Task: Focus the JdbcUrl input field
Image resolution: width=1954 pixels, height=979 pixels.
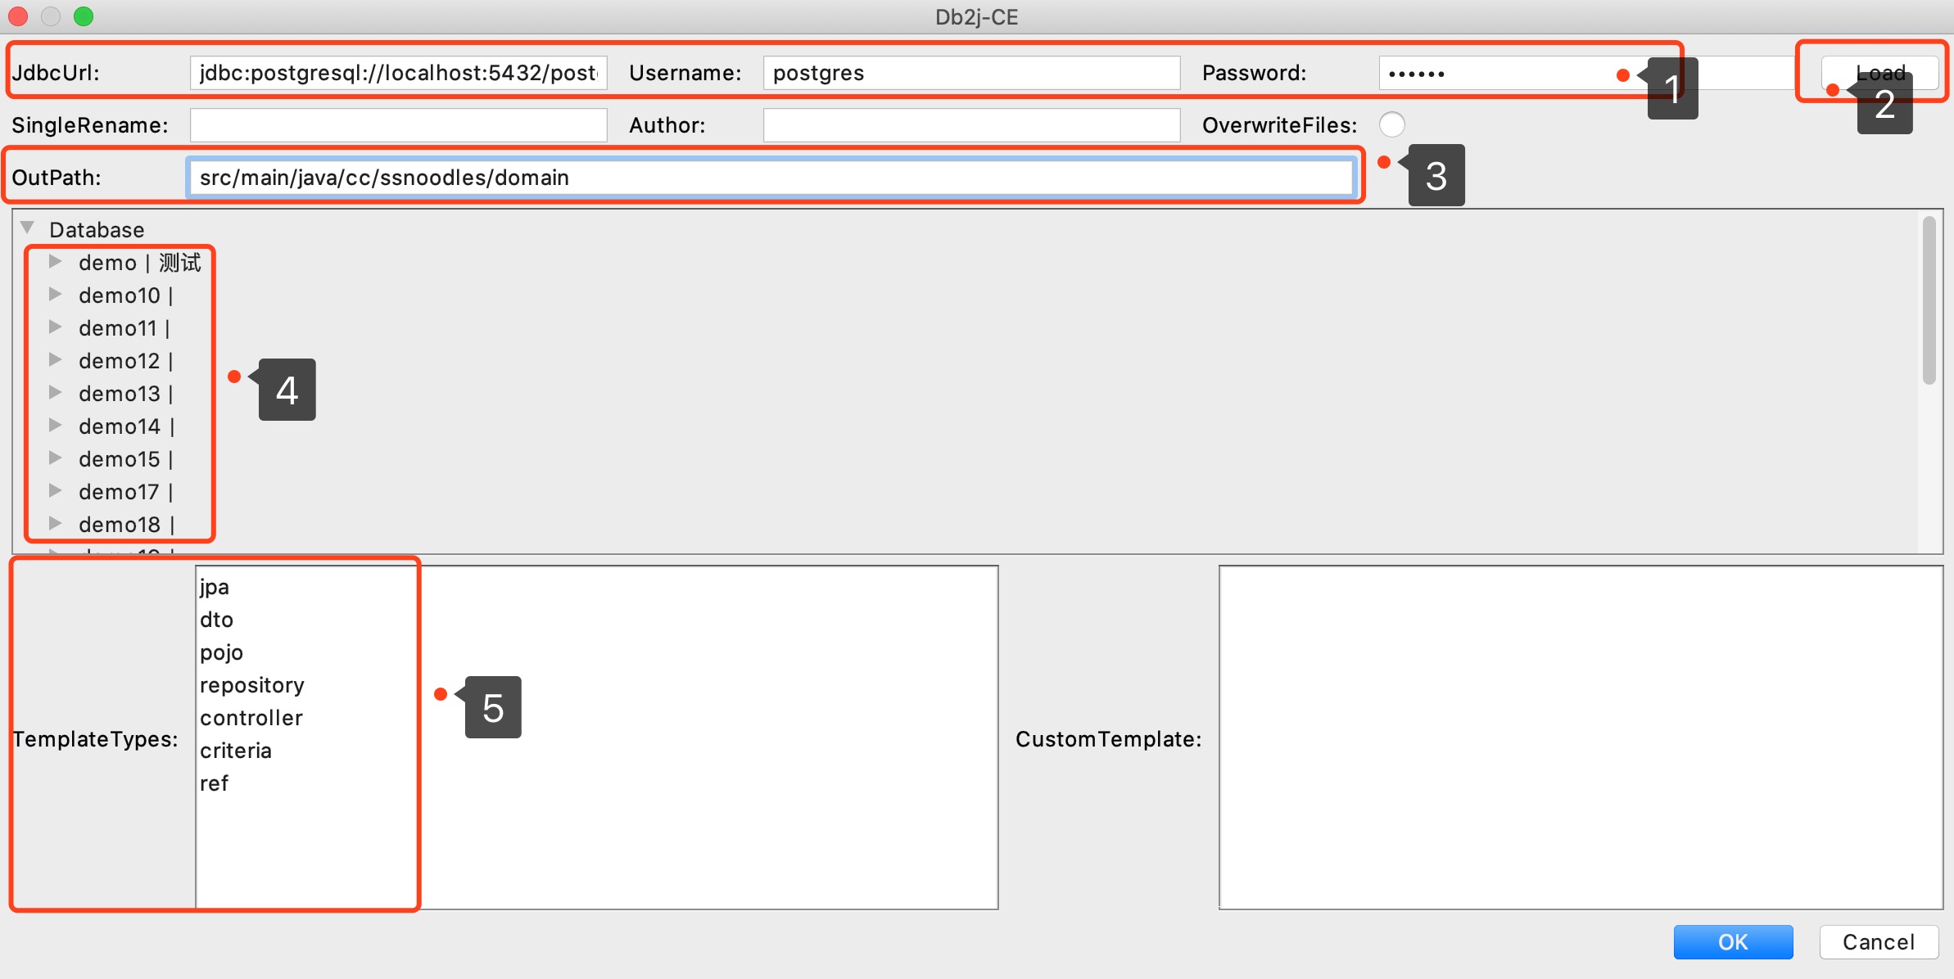Action: [x=398, y=73]
